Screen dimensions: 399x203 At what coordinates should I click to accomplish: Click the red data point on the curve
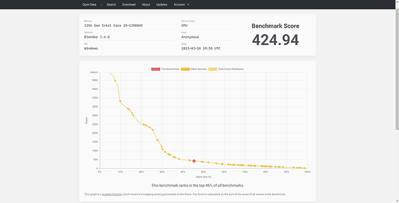194,161
